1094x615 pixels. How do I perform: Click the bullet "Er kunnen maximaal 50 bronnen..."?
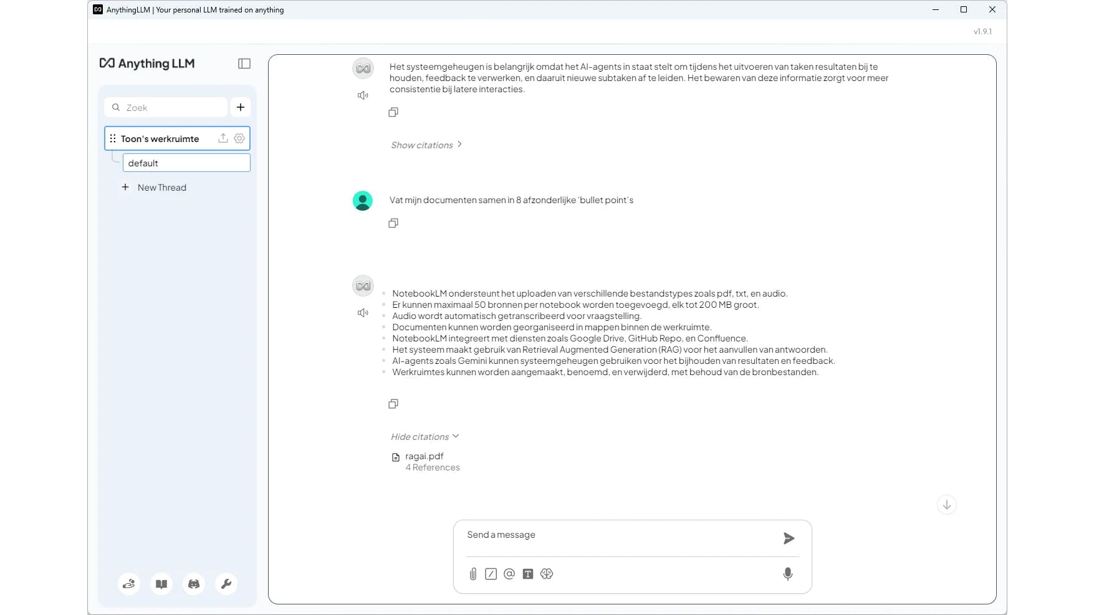click(x=575, y=305)
